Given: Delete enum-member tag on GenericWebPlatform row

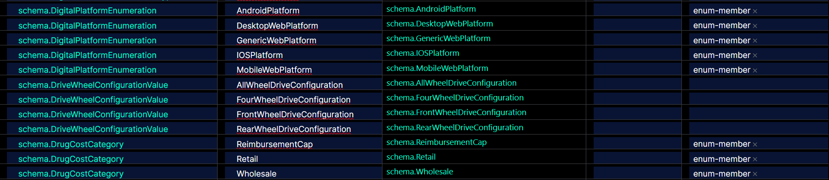Looking at the screenshot, I should click(755, 41).
